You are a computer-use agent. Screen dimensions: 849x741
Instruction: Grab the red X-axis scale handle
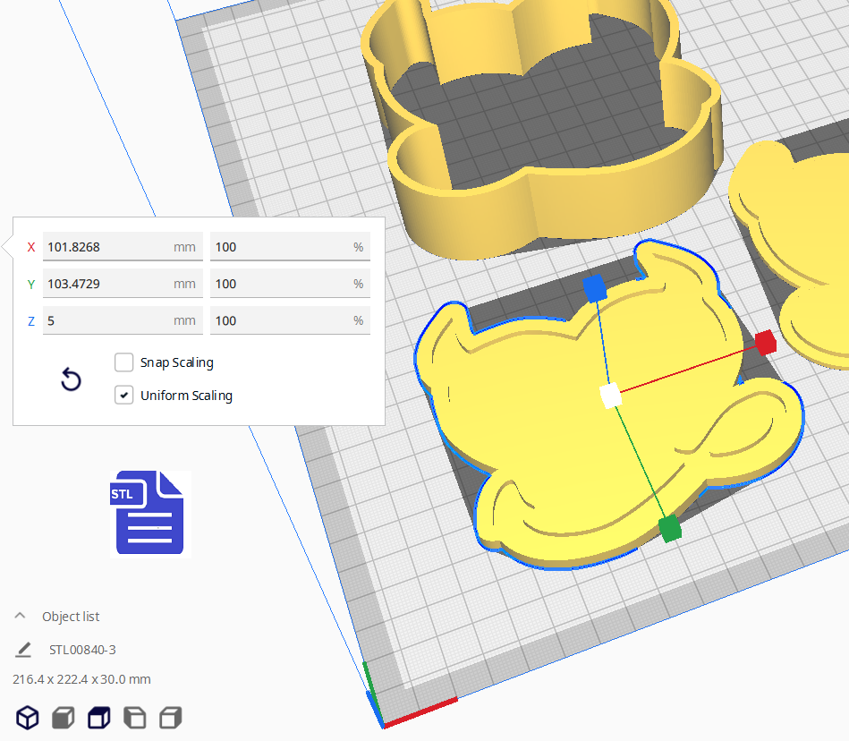[x=764, y=342]
